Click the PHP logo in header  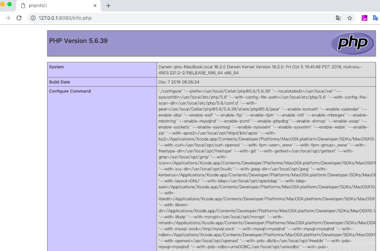(352, 43)
